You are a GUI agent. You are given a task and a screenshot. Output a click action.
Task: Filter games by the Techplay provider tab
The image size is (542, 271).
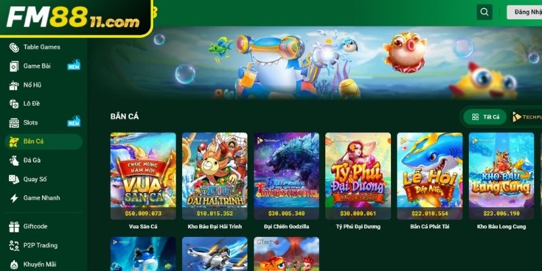527,117
